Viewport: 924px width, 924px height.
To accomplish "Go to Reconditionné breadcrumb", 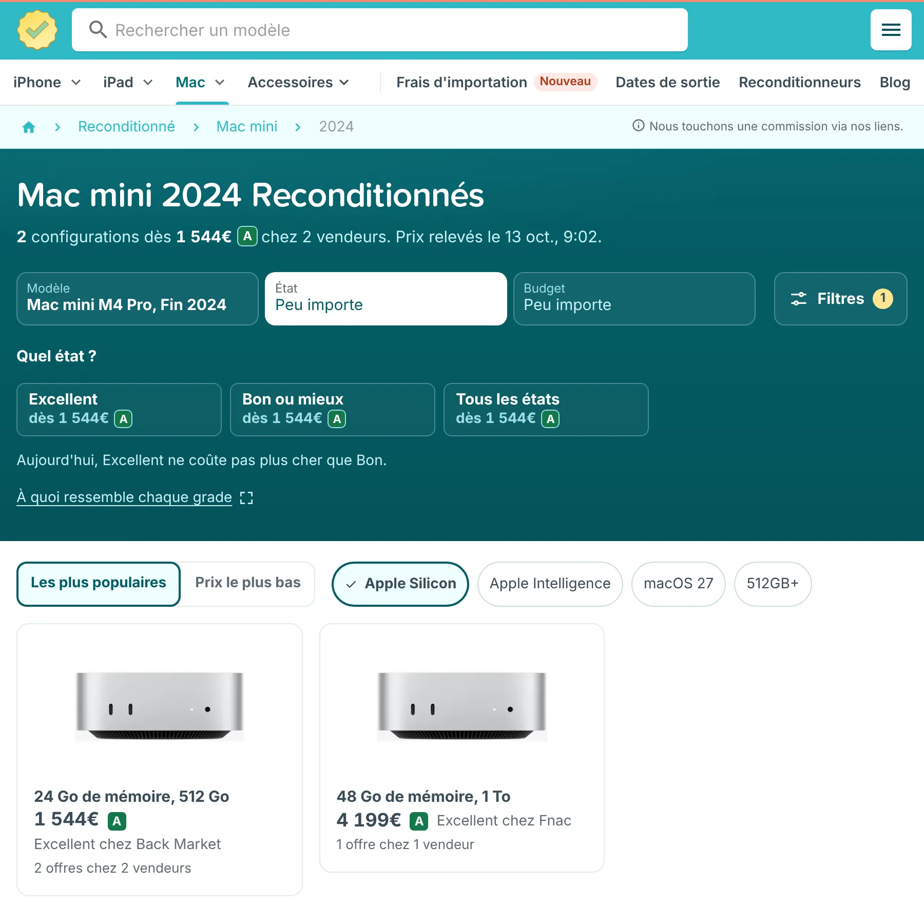I will coord(126,126).
